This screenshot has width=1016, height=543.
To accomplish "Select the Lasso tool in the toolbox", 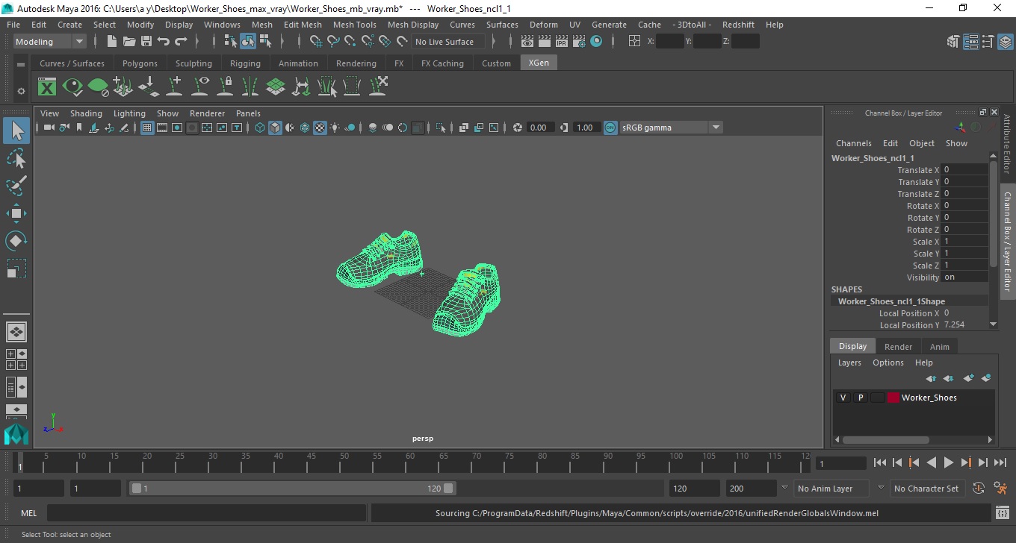I will point(16,158).
